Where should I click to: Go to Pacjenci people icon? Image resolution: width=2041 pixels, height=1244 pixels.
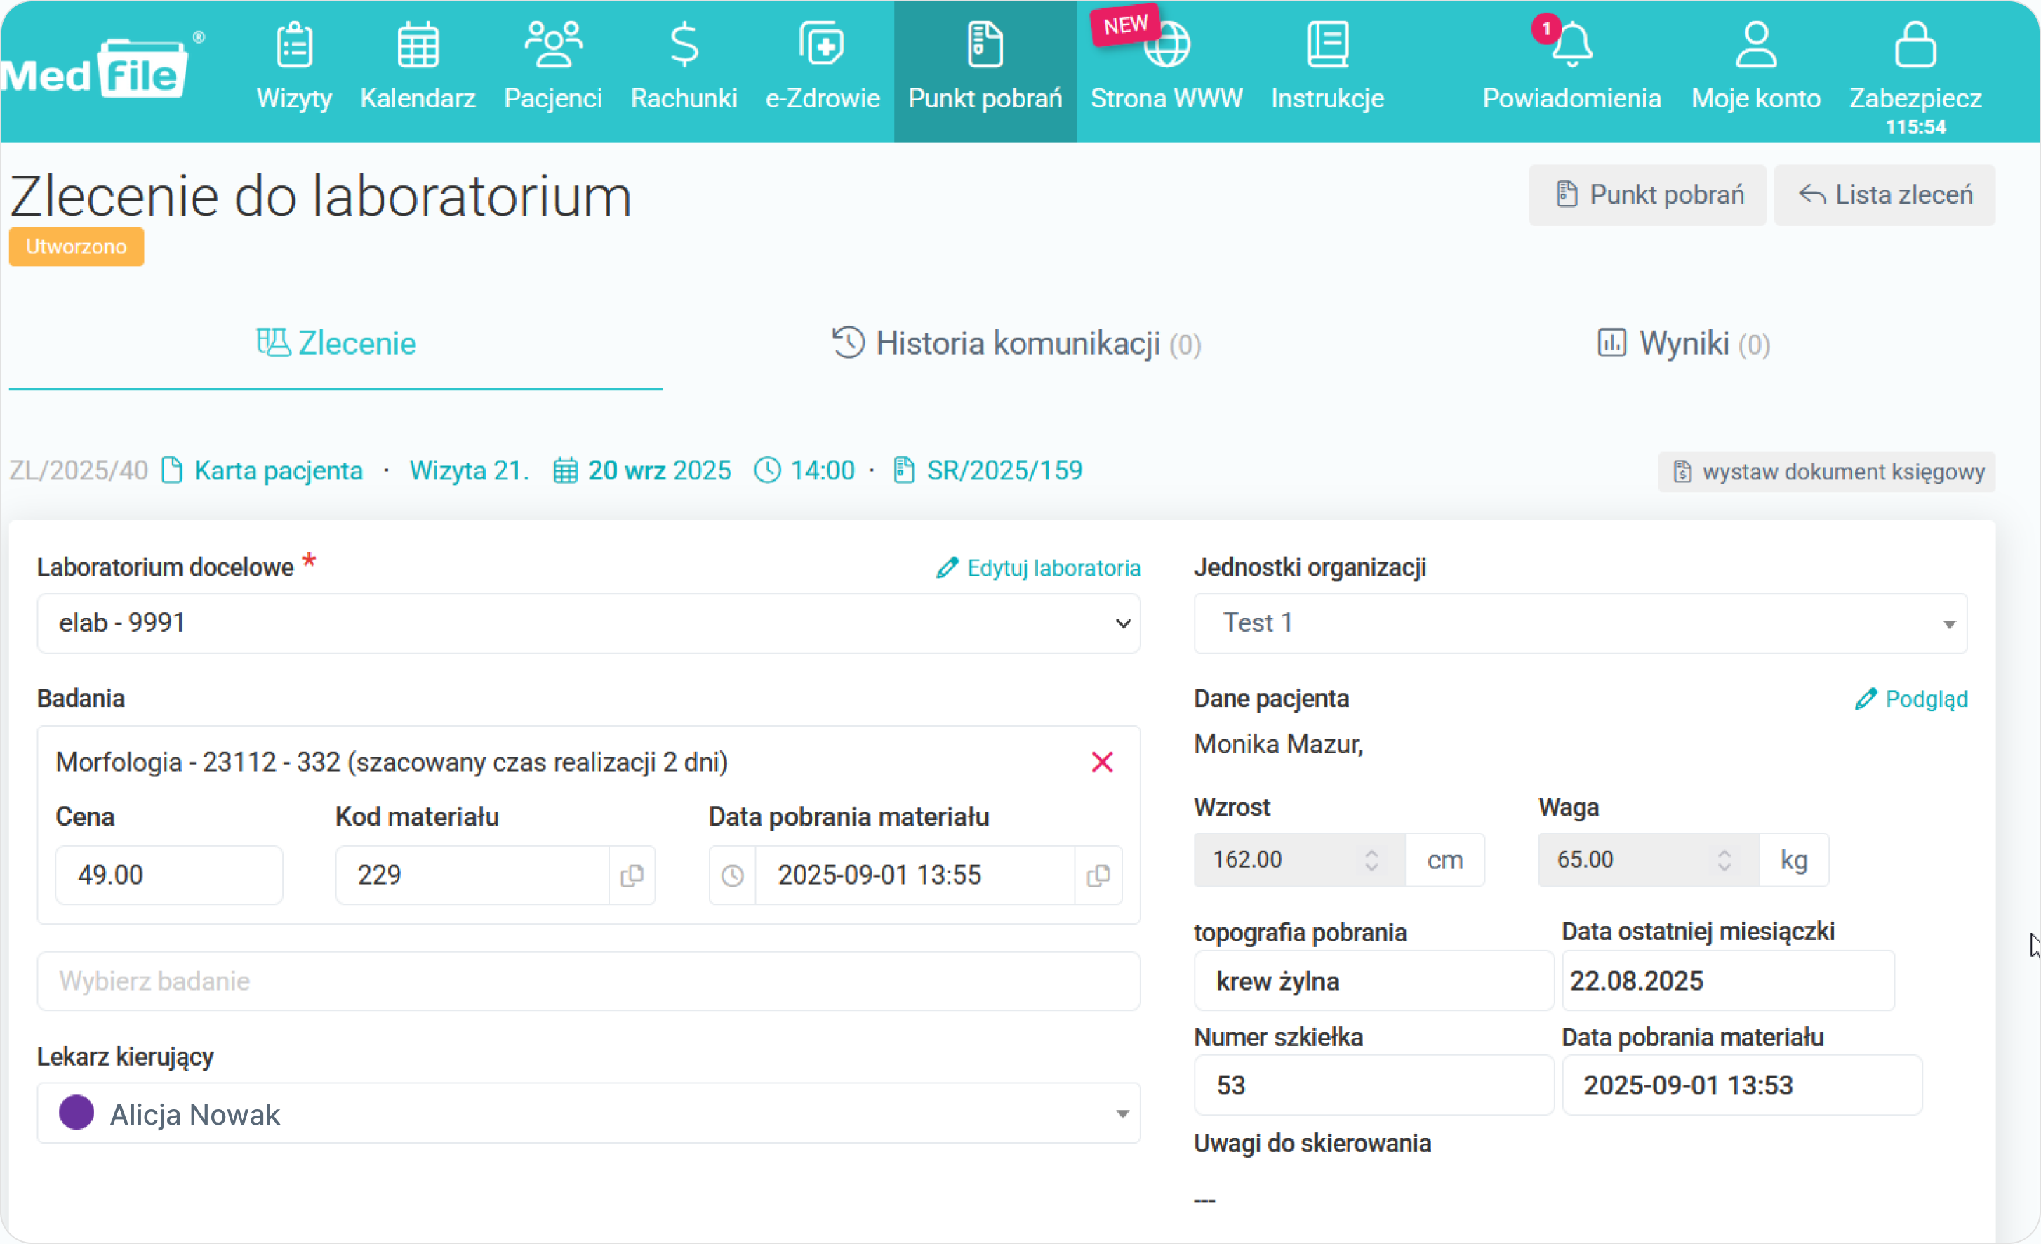(x=552, y=46)
